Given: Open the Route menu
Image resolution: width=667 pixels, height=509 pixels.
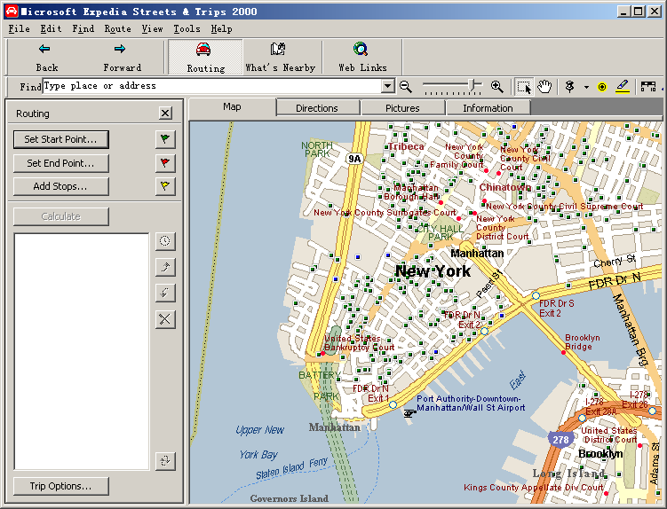Looking at the screenshot, I should click(x=118, y=29).
